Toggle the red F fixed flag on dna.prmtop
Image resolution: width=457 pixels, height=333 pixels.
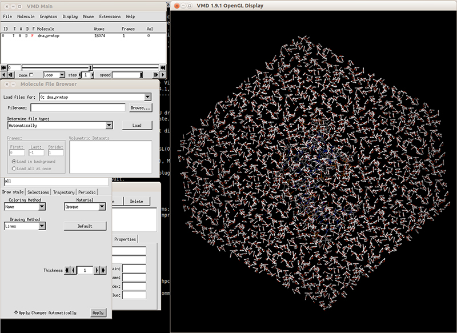click(x=33, y=36)
